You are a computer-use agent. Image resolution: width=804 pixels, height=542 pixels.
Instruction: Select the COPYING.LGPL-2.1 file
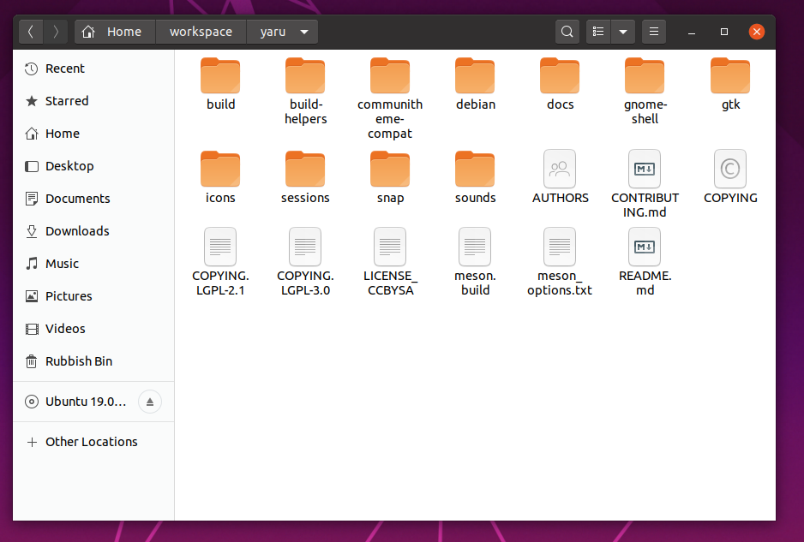tap(220, 262)
